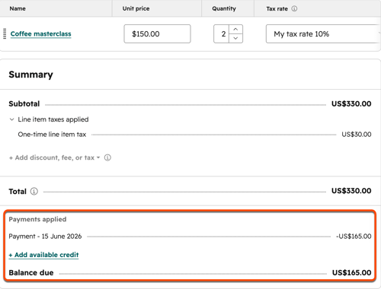Viewport: 381px width, 289px height.
Task: Increase quantity with the up arrow
Action: (x=235, y=29)
